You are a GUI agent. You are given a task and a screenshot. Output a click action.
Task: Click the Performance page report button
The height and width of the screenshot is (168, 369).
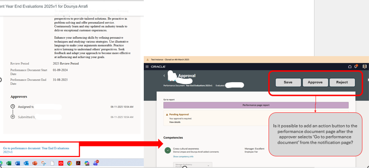pyautogui.click(x=256, y=105)
